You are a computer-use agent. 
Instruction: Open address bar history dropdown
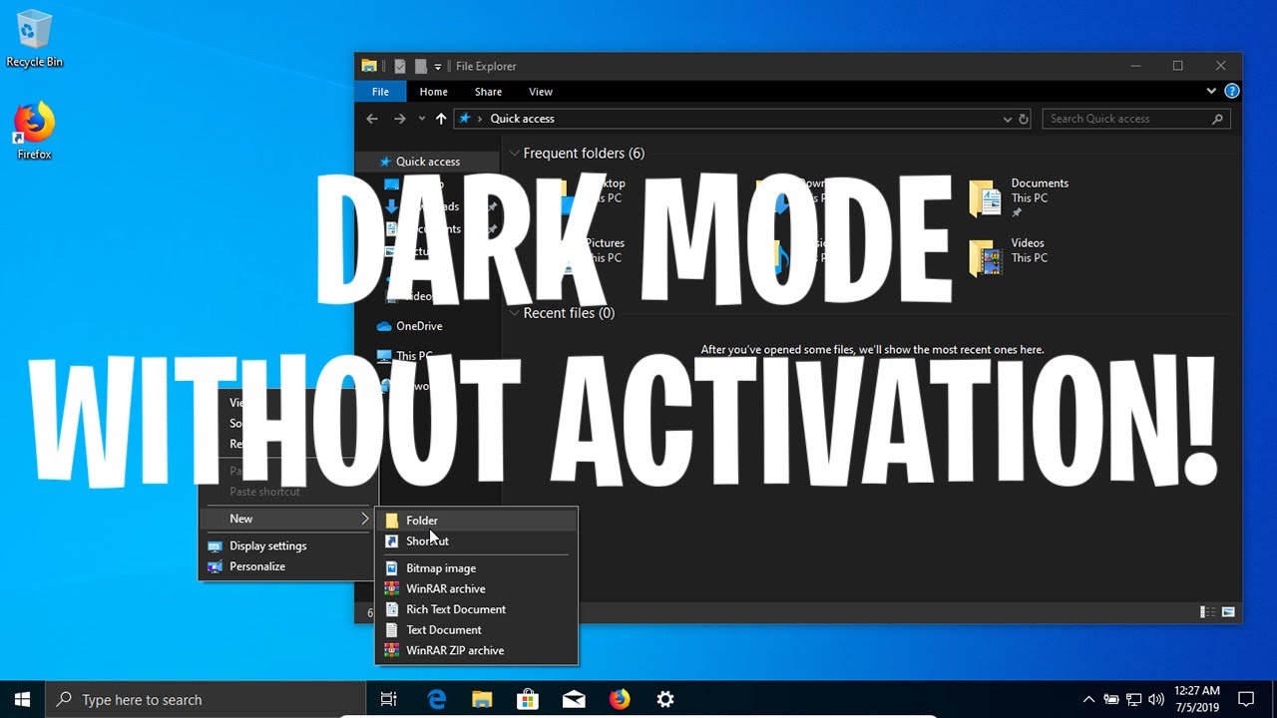point(1008,119)
